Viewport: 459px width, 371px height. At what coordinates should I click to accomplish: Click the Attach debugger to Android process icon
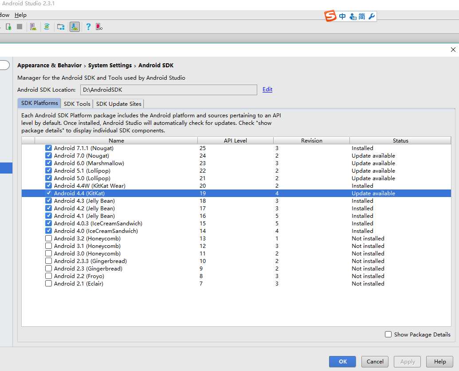click(x=9, y=27)
